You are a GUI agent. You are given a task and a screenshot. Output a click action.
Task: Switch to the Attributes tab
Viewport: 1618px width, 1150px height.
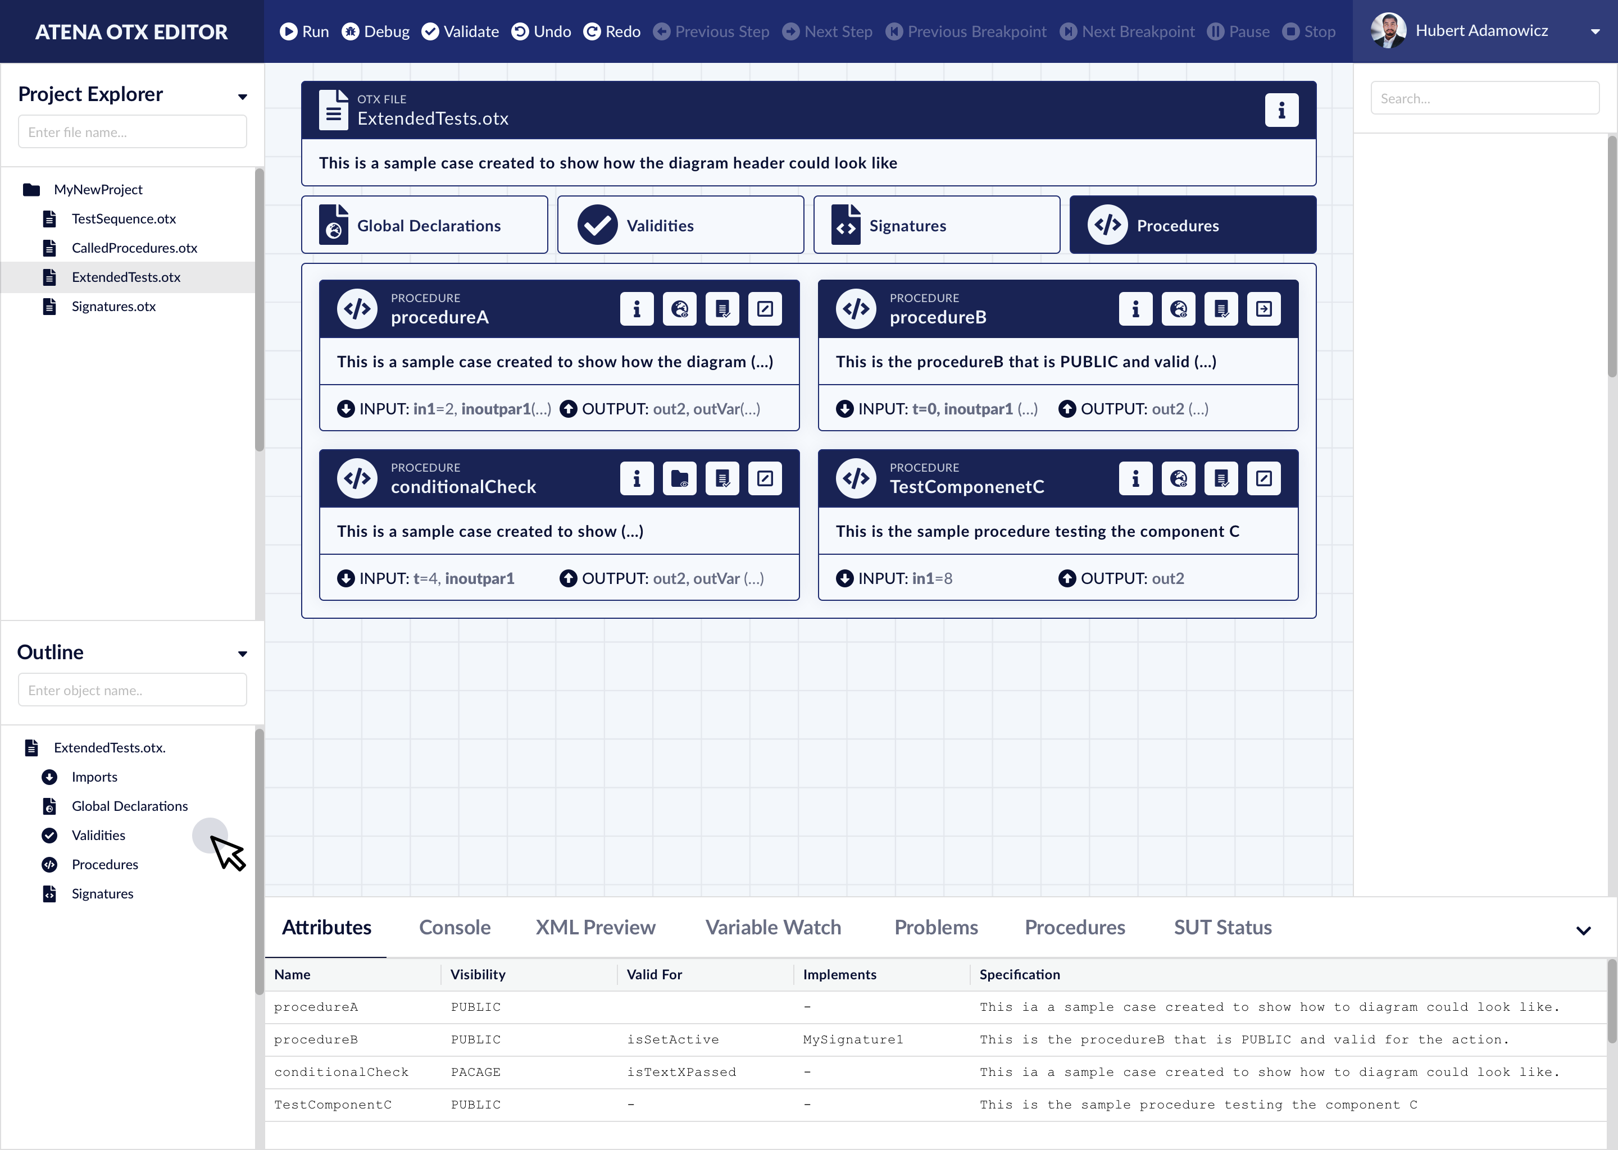coord(326,927)
